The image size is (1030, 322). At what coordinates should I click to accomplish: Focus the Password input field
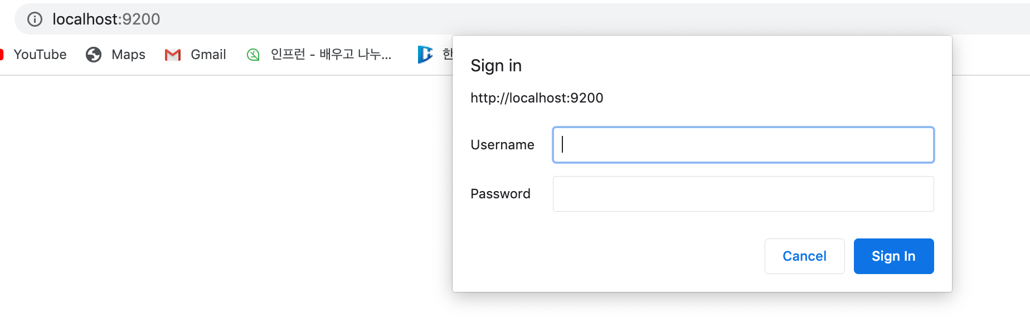[x=743, y=194]
